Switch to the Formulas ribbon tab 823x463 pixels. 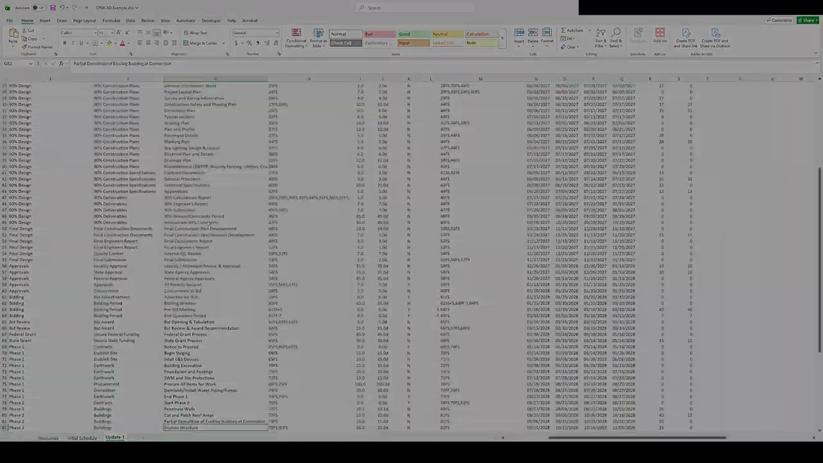pyautogui.click(x=111, y=21)
